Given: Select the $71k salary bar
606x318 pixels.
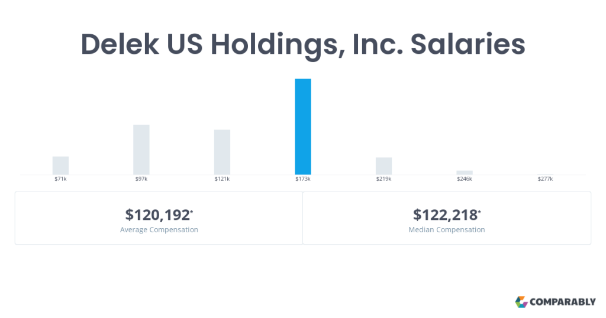Looking at the screenshot, I should coord(61,166).
